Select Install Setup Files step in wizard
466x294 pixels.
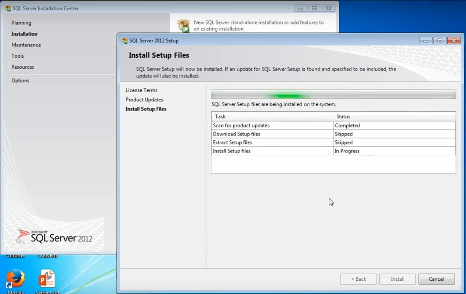point(146,109)
